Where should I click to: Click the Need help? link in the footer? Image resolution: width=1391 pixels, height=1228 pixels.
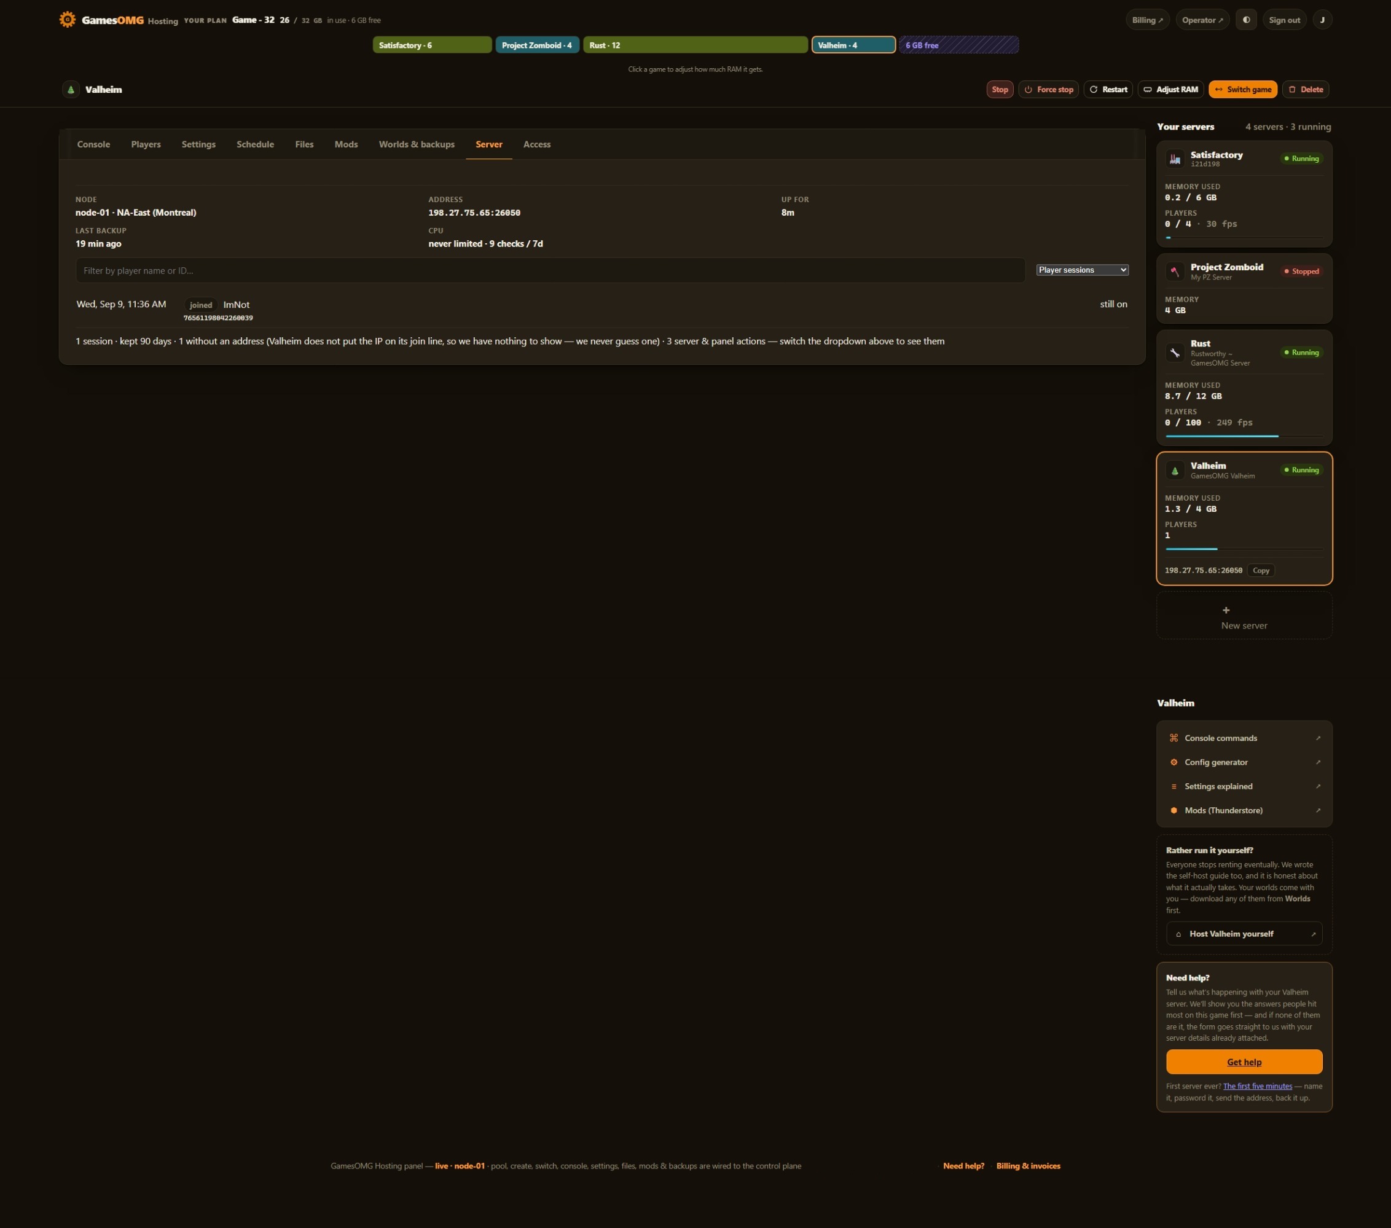click(x=963, y=1165)
